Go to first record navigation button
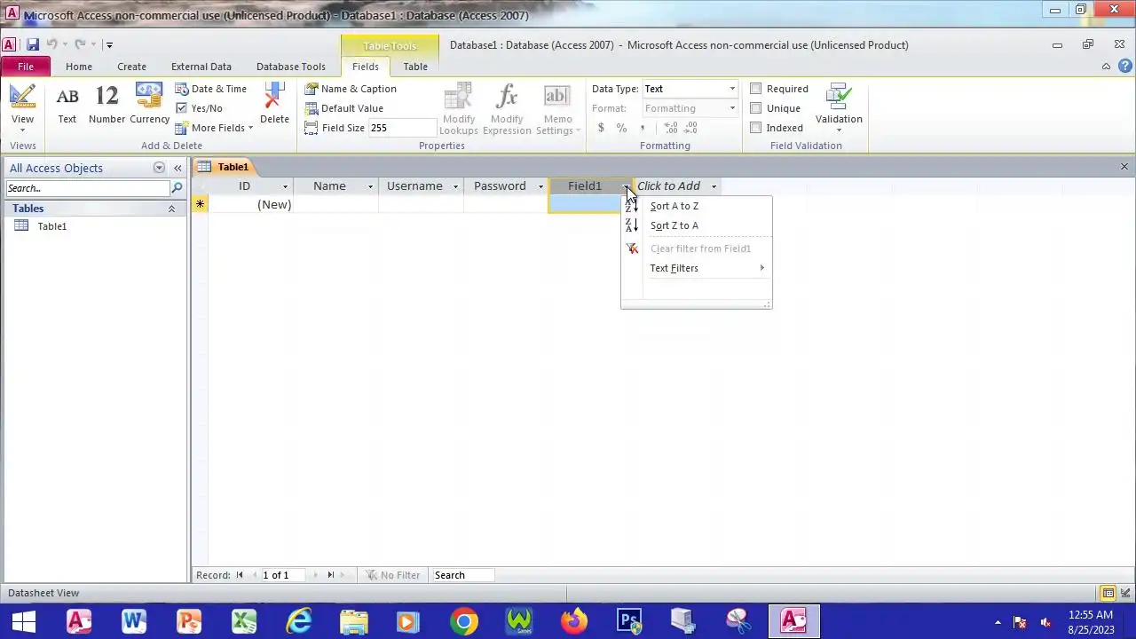The width and height of the screenshot is (1136, 639). click(x=240, y=575)
